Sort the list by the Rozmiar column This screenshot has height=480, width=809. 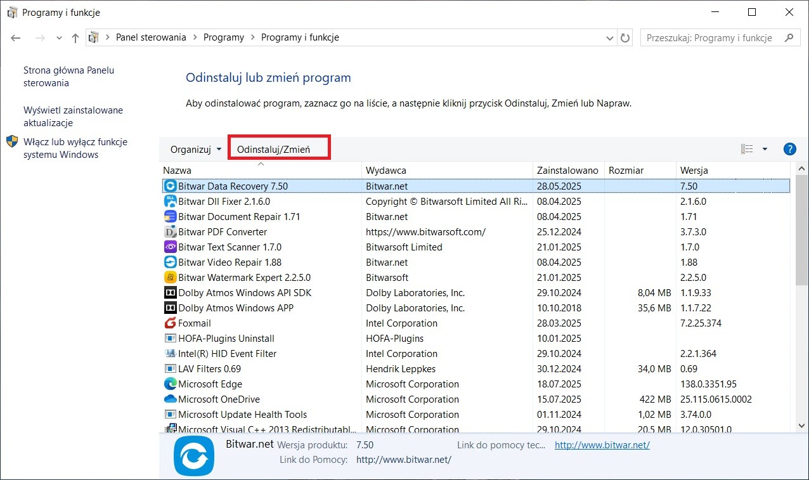[640, 171]
